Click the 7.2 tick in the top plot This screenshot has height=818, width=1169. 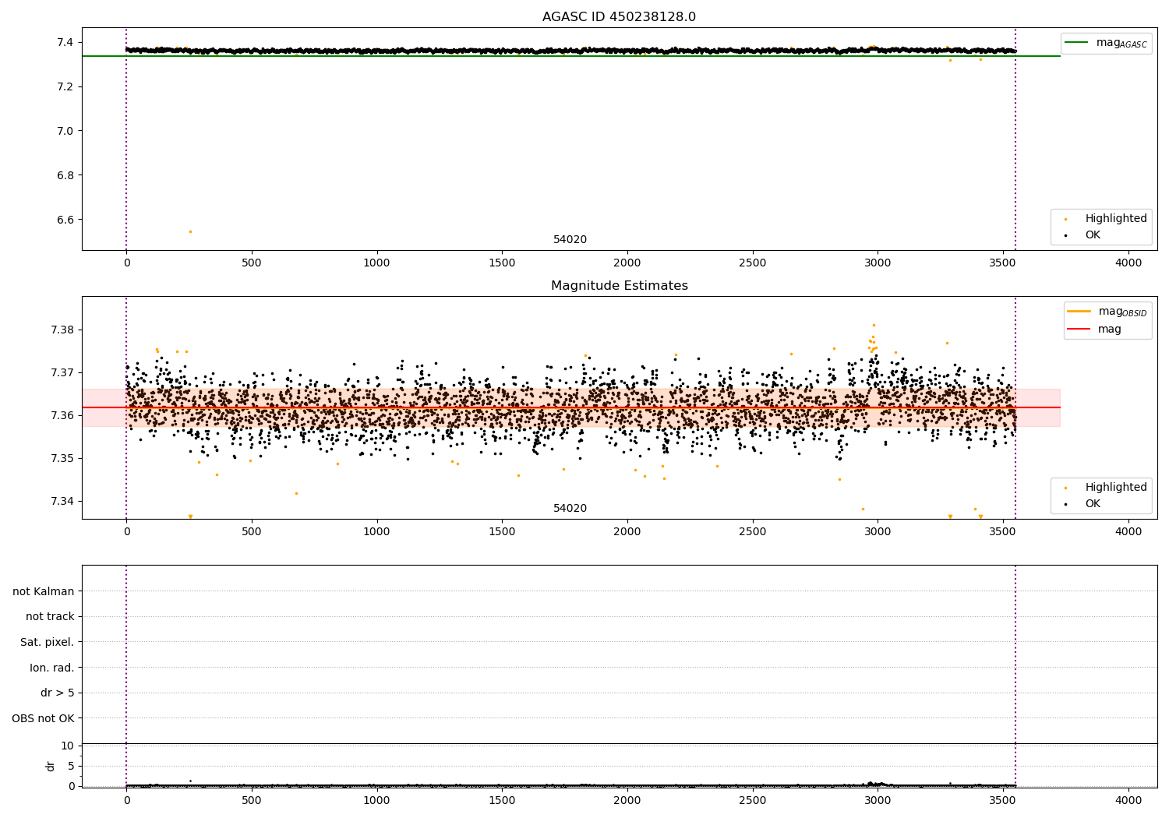tap(65, 86)
